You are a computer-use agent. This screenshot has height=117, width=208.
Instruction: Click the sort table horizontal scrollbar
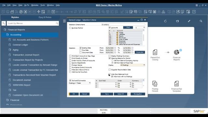coord(119,89)
